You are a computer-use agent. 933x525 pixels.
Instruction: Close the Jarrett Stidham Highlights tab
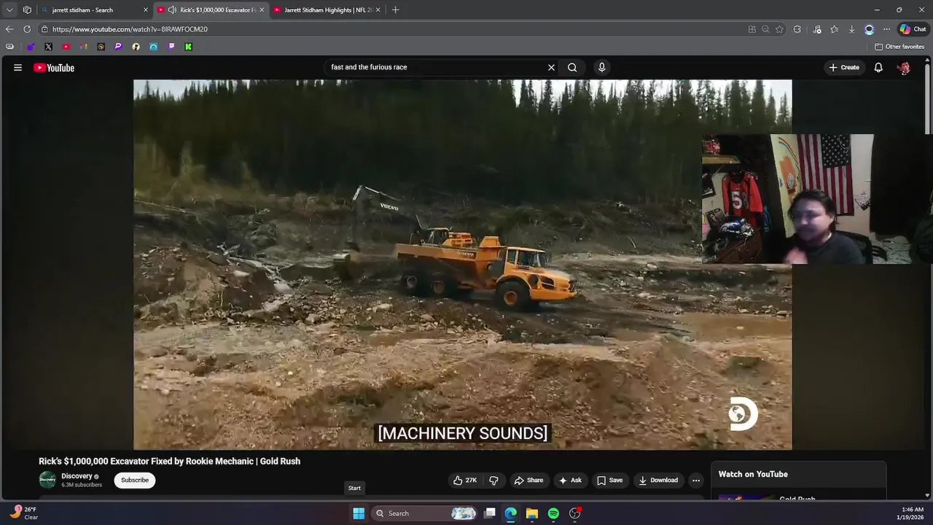[x=378, y=9]
